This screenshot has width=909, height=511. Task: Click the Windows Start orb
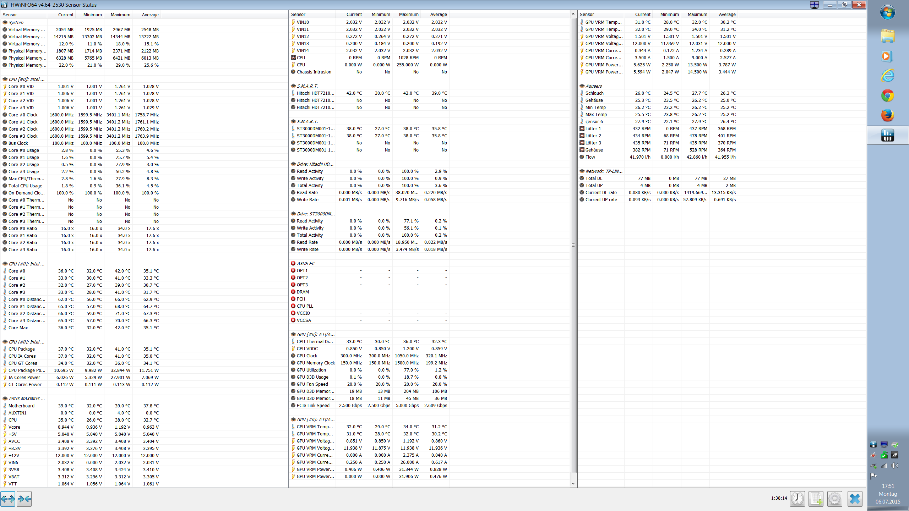point(887,12)
